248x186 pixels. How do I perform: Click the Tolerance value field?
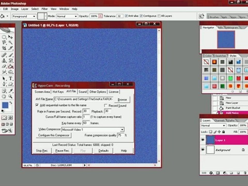coord(120,16)
